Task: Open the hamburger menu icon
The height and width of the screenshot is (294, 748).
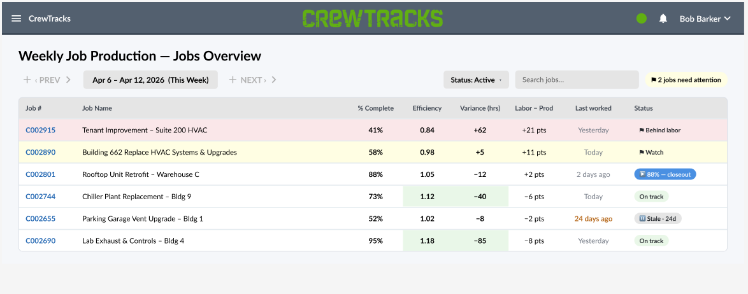Action: [x=16, y=18]
